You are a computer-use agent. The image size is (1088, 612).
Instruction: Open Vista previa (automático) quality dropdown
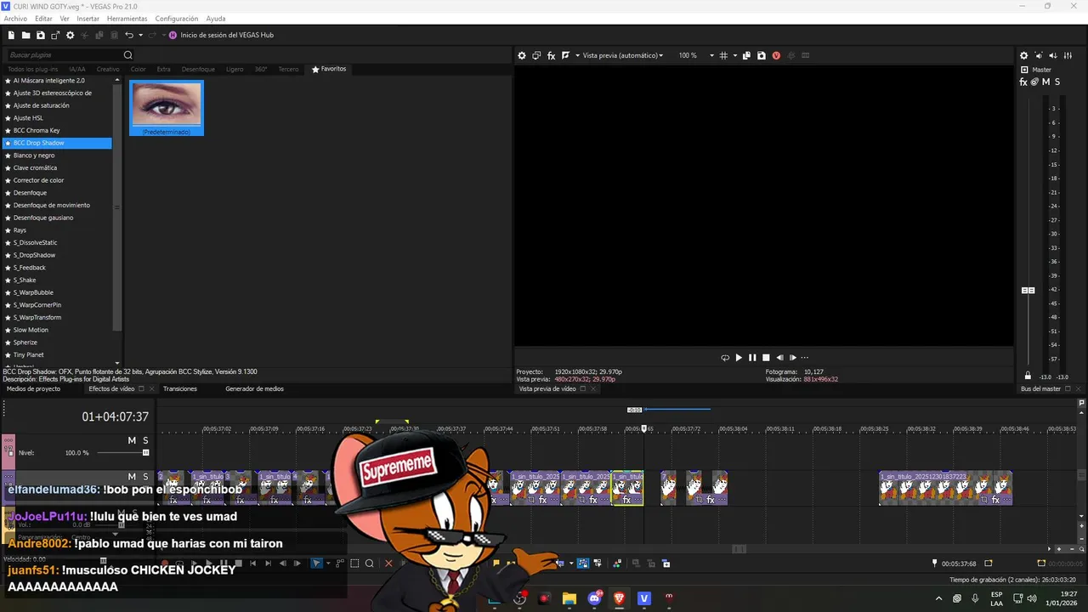pos(623,55)
